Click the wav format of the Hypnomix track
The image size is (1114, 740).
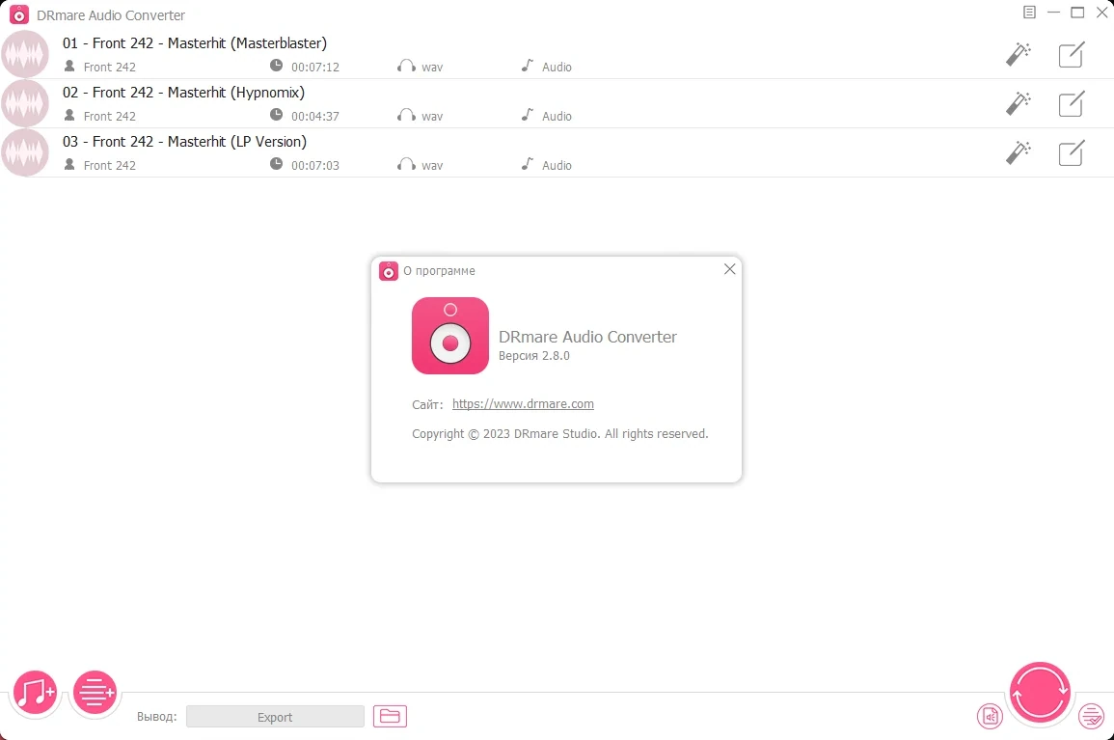coord(432,116)
